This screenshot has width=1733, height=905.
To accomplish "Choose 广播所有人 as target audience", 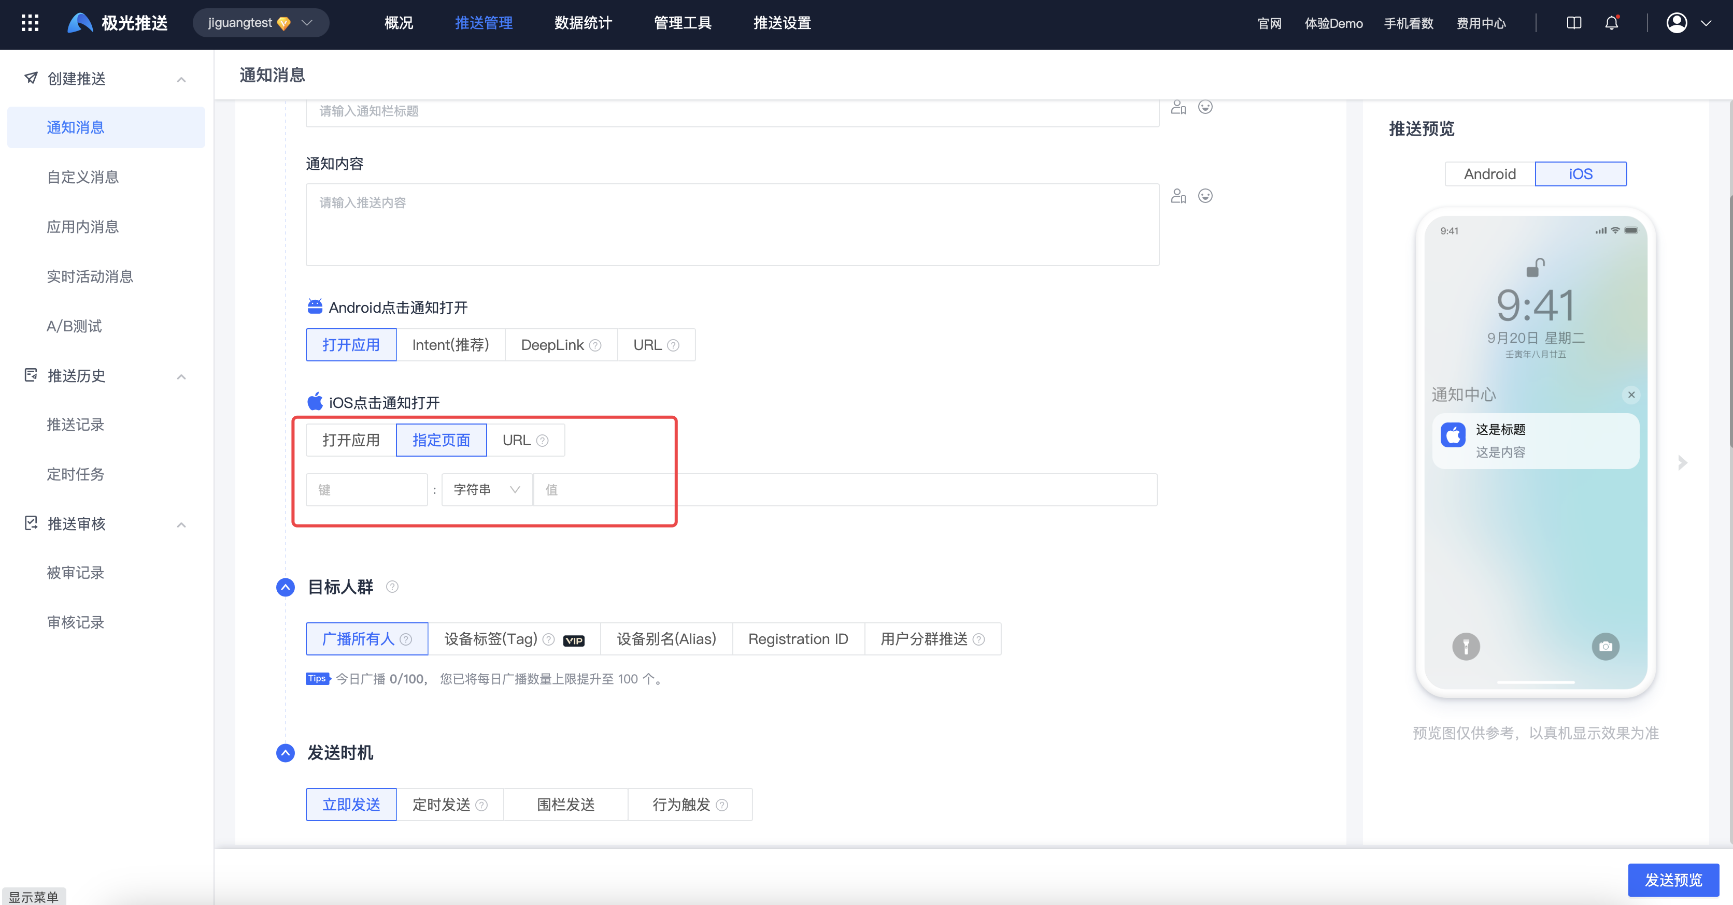I will point(366,639).
